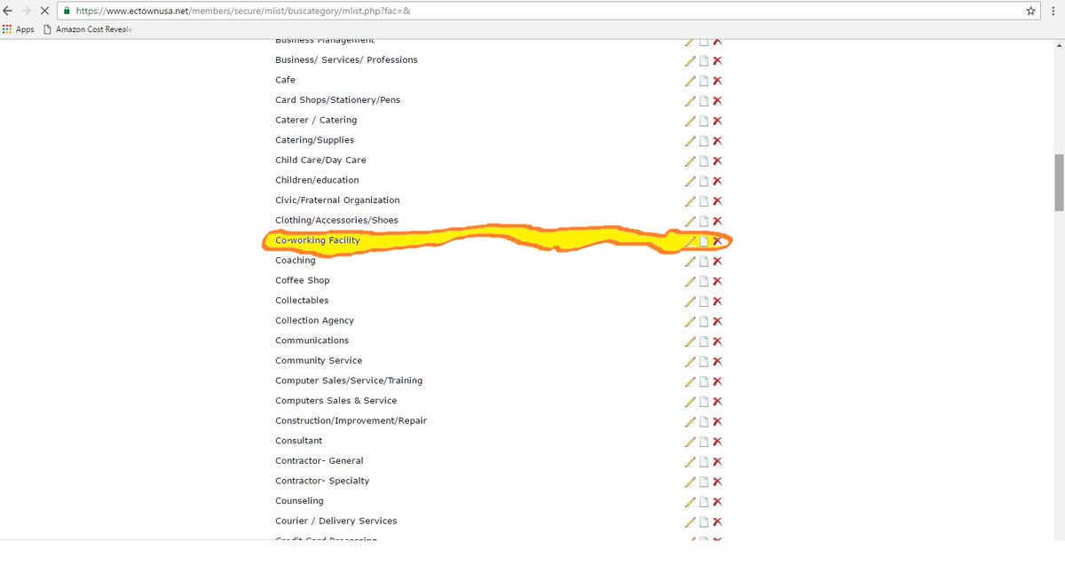1065x588 pixels.
Task: Stop page loading with X button
Action: click(44, 12)
